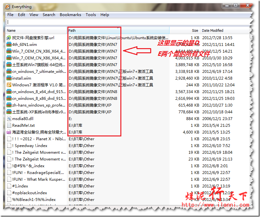The width and height of the screenshot is (260, 217).
Task: Click icon of Win_7_OEM file dated 2010/3/30
Action: [x=9, y=58]
